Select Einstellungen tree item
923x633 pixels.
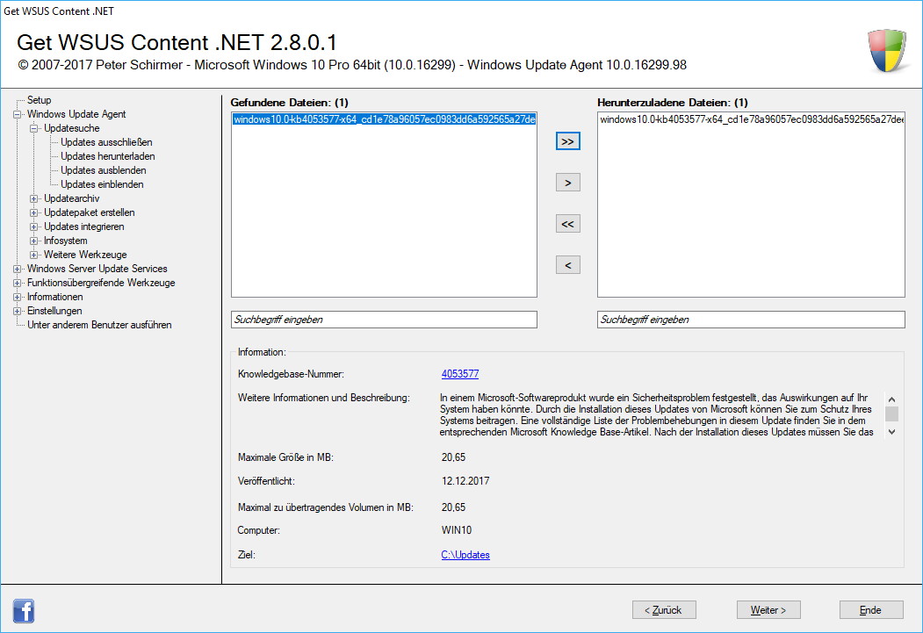click(54, 311)
